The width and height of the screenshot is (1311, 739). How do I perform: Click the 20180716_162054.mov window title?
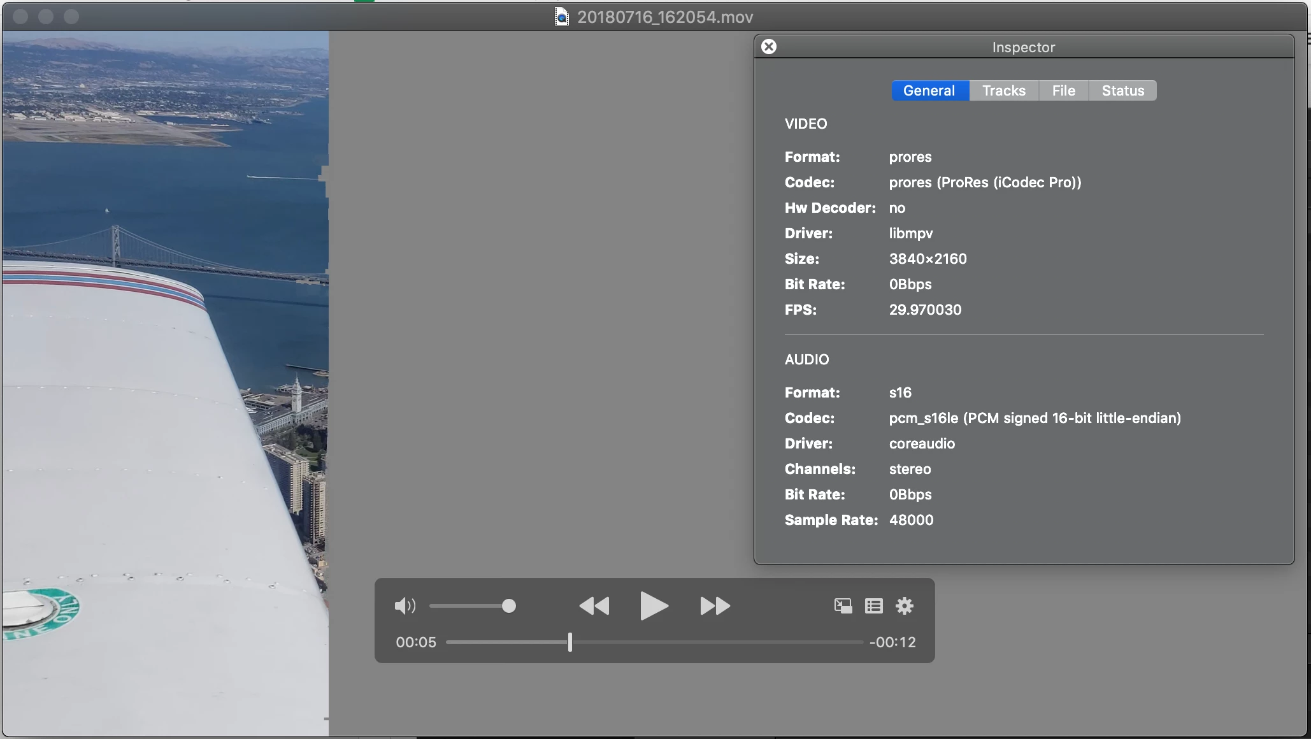[x=665, y=17]
